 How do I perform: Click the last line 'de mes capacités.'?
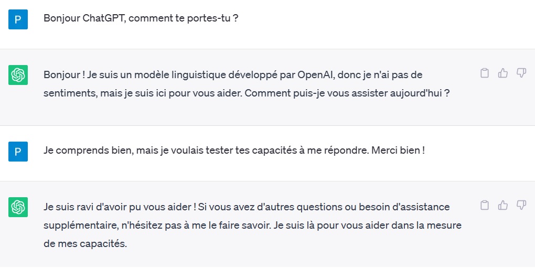85,244
